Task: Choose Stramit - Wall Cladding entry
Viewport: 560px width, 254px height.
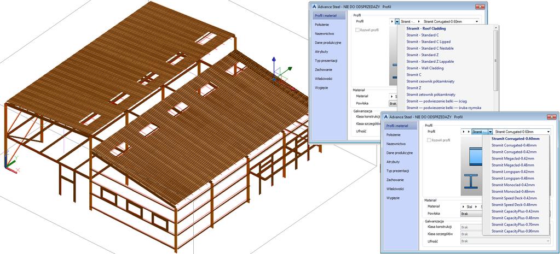Action: 425,68
